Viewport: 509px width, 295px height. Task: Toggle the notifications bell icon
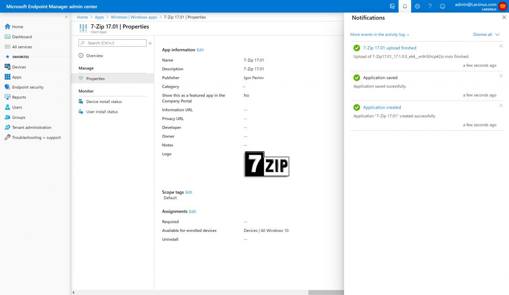pyautogui.click(x=405, y=6)
